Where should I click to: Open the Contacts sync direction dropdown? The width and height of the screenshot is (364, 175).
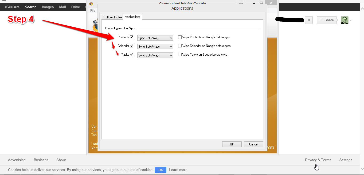155,38
